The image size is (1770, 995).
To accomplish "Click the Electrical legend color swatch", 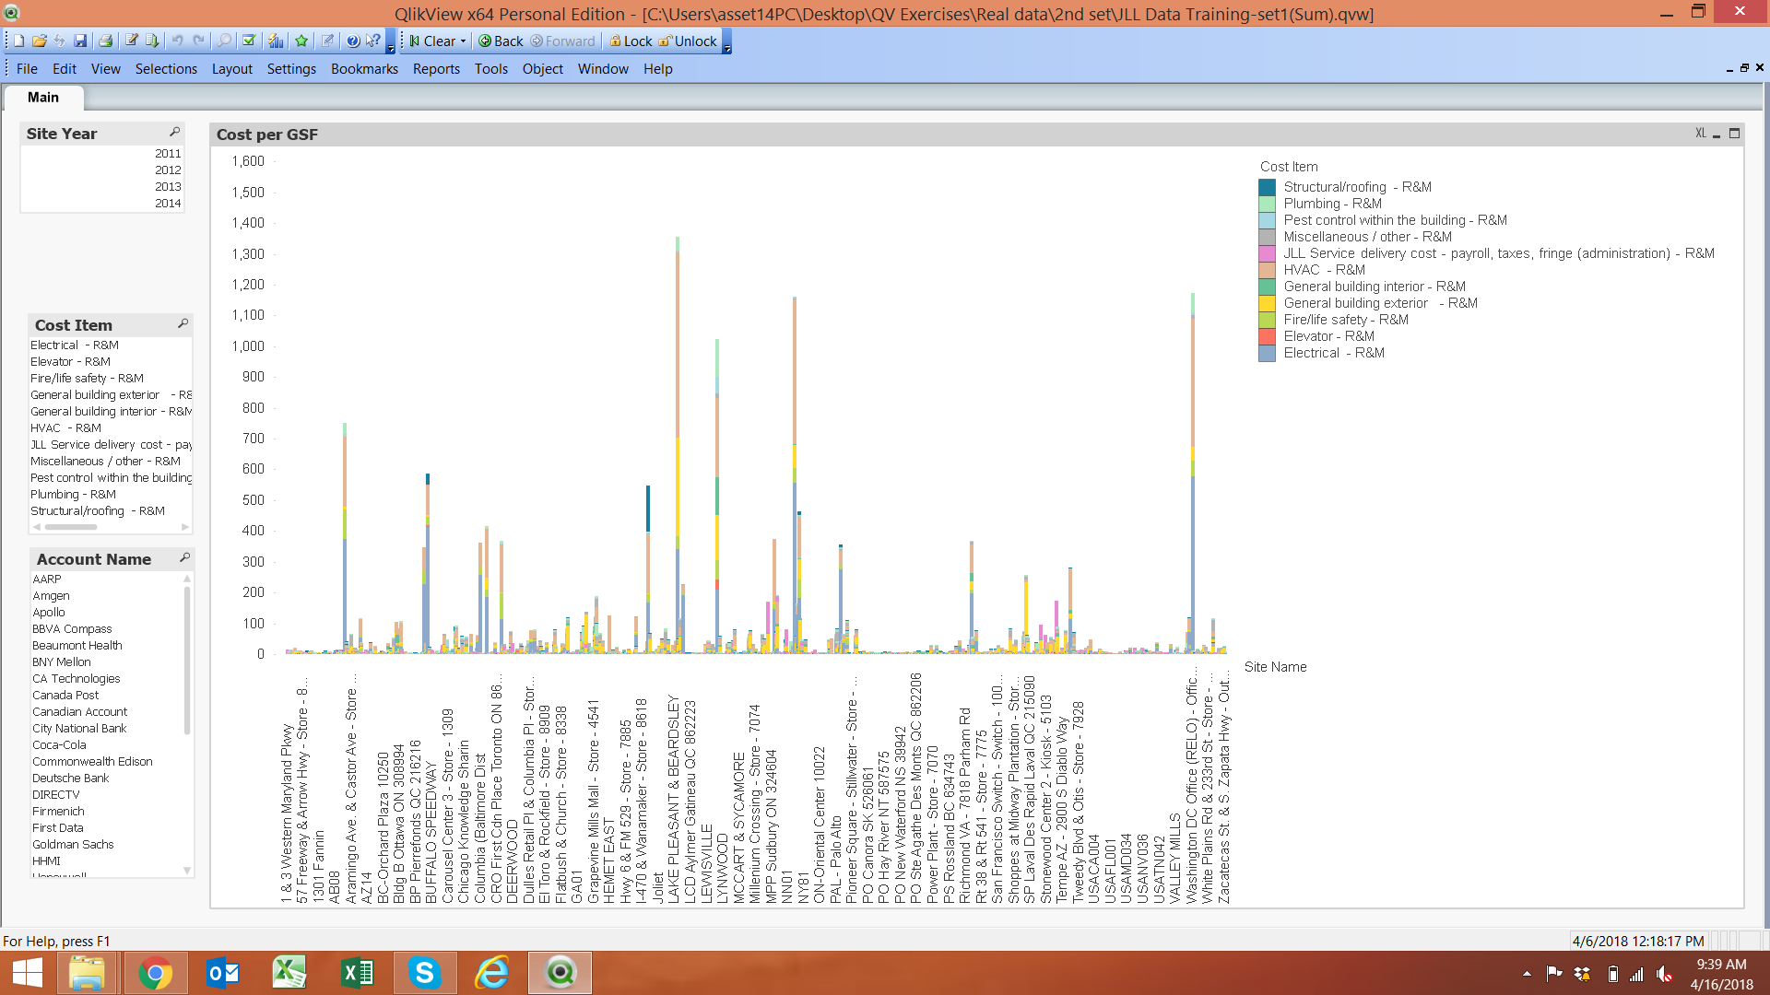I will point(1267,353).
